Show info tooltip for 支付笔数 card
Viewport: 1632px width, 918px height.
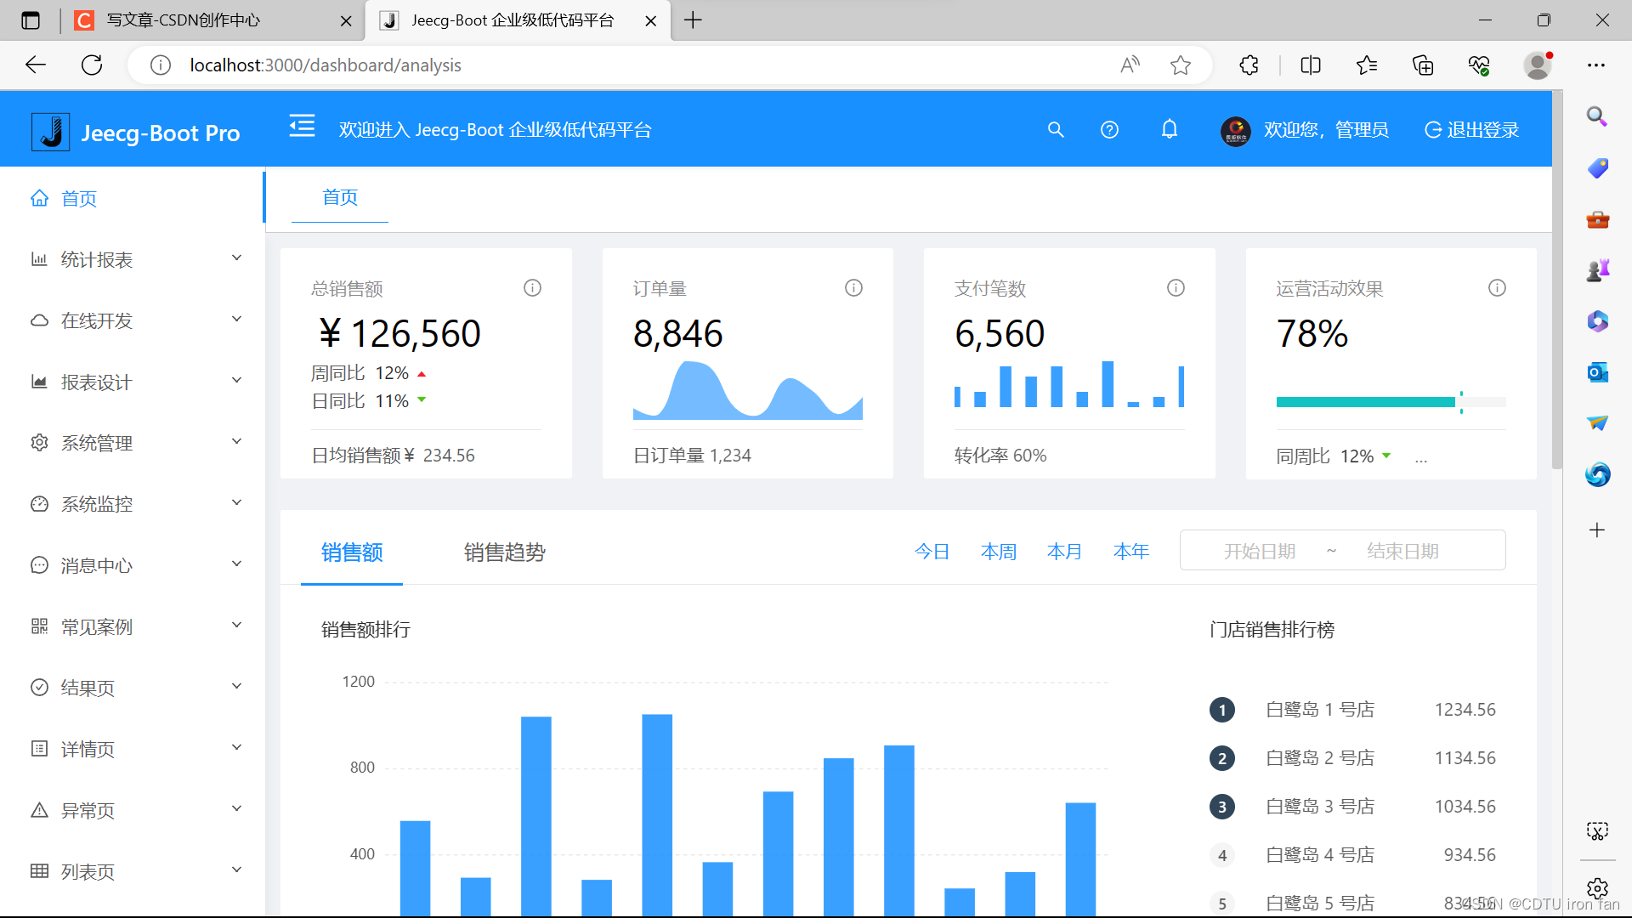[1176, 288]
